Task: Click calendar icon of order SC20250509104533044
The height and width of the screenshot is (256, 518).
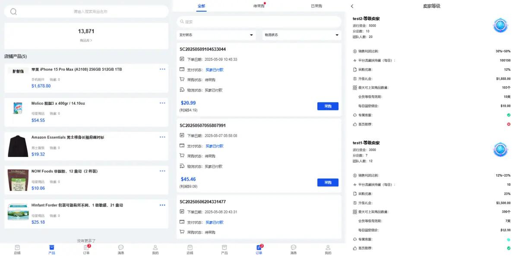Action: pos(182,59)
